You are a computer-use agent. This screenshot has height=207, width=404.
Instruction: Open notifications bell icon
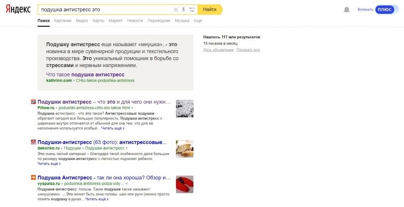347,9
